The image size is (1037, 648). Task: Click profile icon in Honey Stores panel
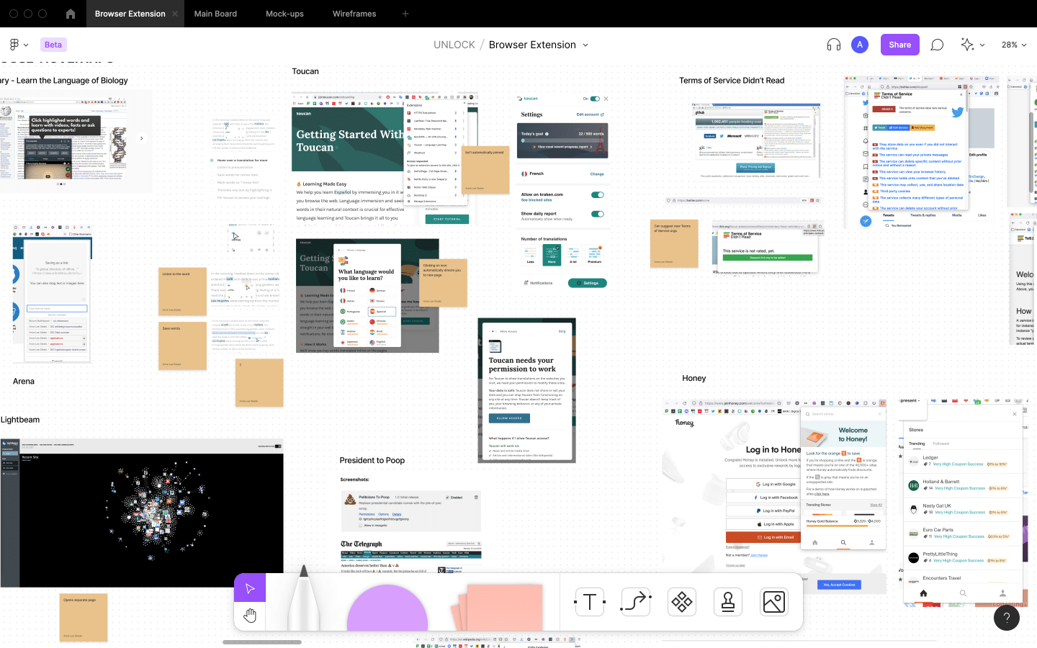tap(1002, 593)
